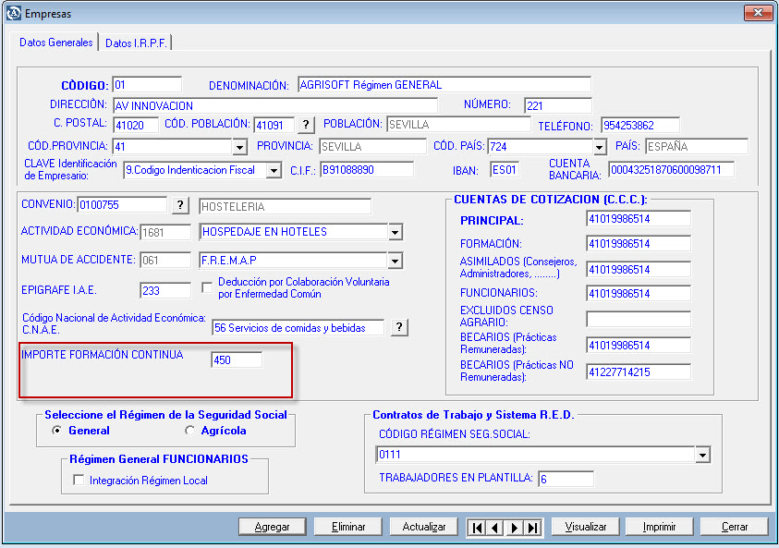Switch to the Datos I.R.P.F. tab

click(x=136, y=43)
